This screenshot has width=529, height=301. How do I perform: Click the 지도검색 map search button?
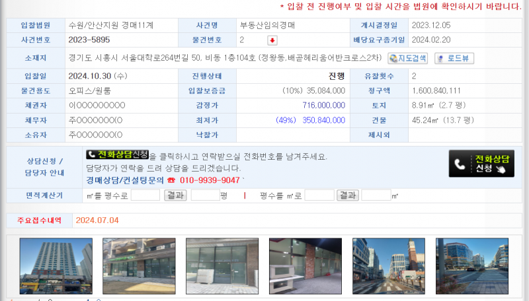[407, 58]
